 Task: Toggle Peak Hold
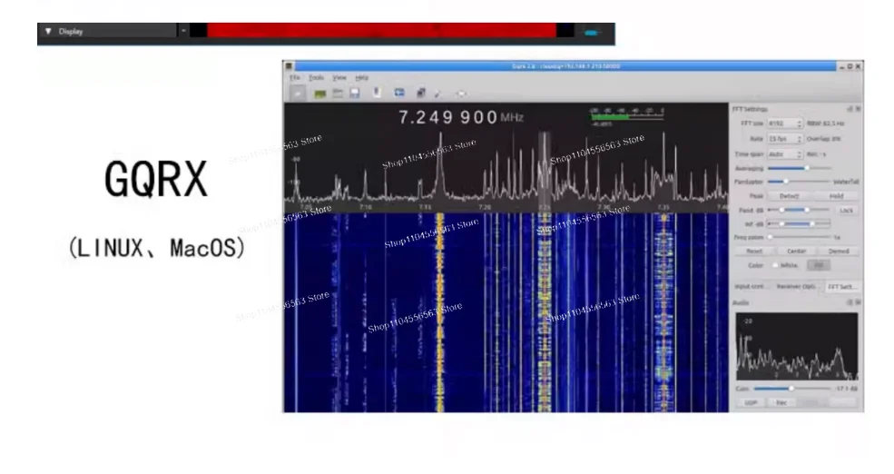836,195
